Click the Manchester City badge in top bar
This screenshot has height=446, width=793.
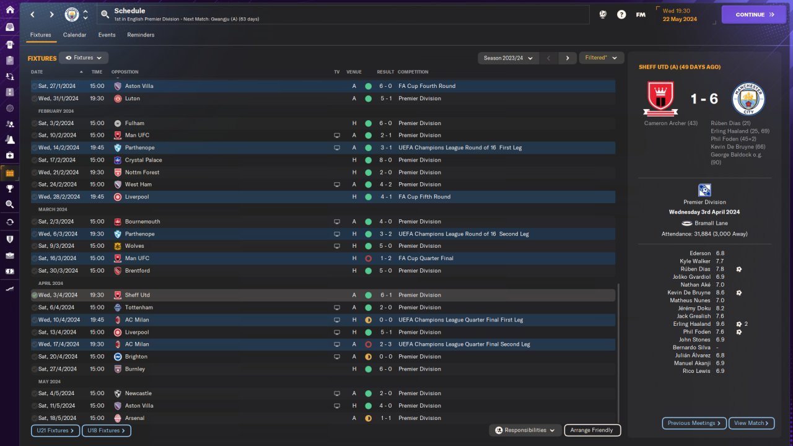coord(72,14)
